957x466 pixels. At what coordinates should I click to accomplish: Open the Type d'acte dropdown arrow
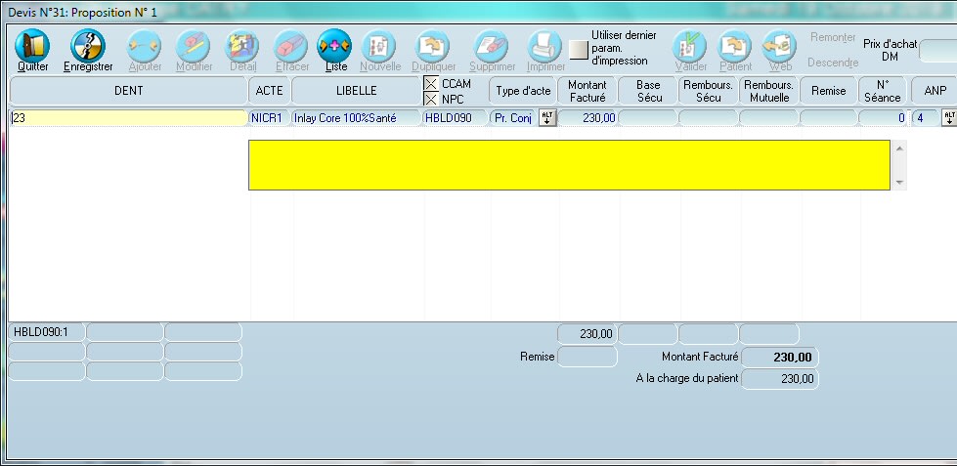pos(547,117)
